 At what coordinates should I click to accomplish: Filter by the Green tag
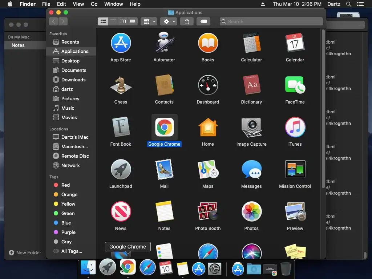pos(71,213)
